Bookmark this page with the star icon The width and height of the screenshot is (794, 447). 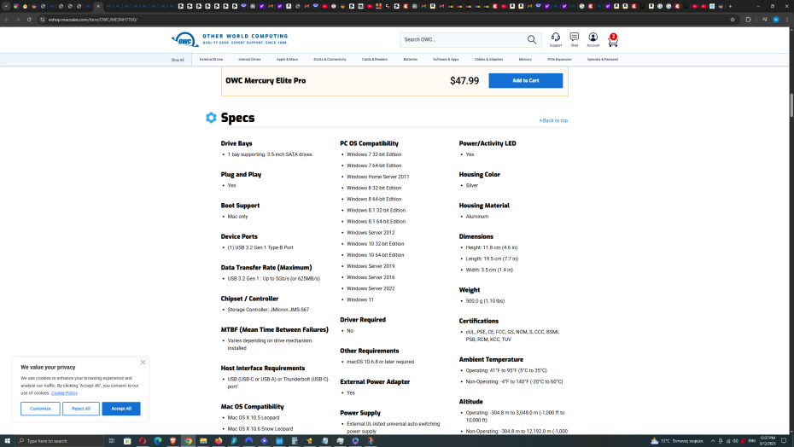coord(733,20)
